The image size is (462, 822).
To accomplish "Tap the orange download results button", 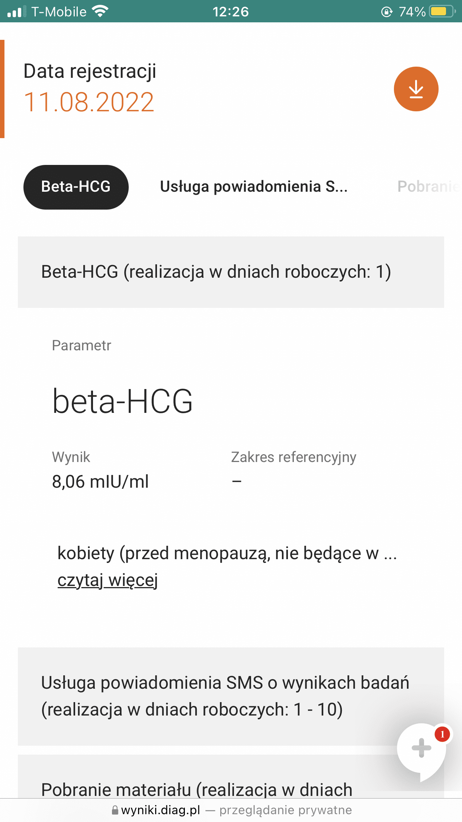I will click(416, 89).
